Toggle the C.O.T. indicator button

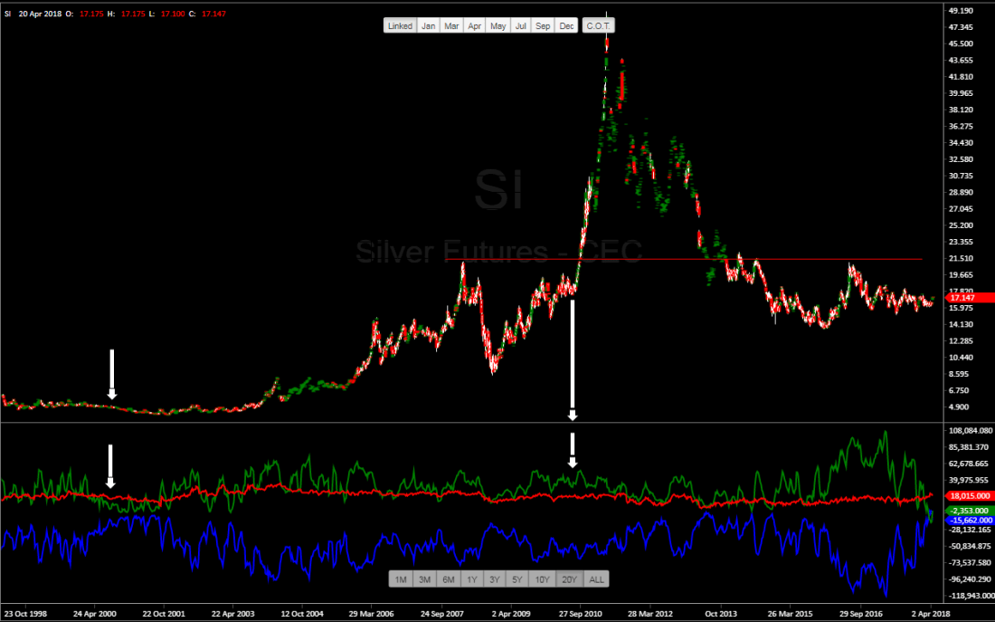pyautogui.click(x=598, y=26)
